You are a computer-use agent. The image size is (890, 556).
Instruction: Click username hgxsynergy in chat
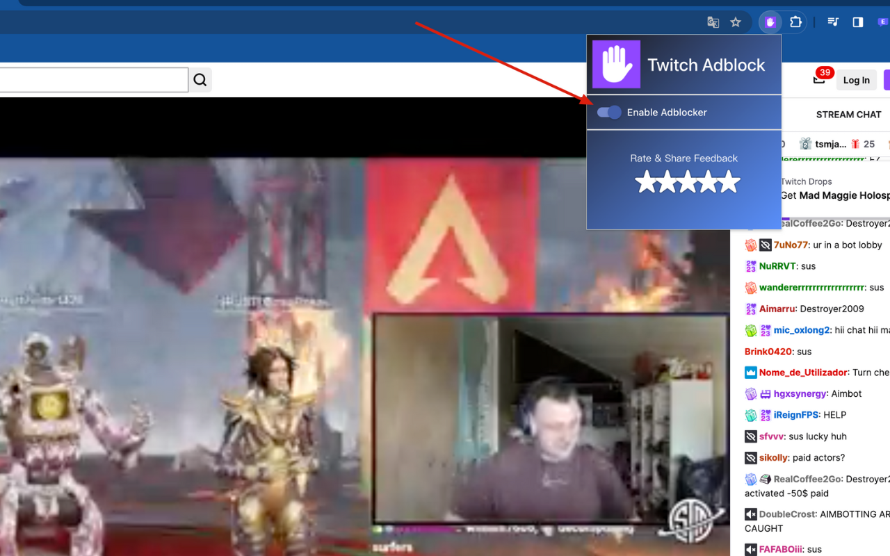click(x=800, y=393)
